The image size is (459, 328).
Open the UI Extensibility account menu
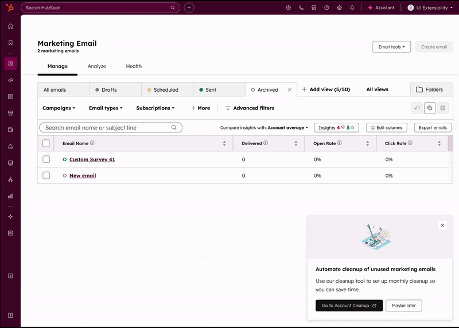coord(430,8)
